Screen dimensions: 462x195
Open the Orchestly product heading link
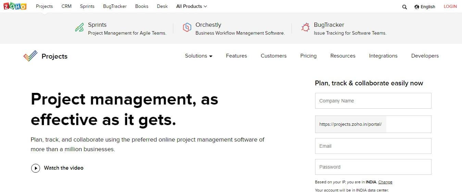point(208,25)
